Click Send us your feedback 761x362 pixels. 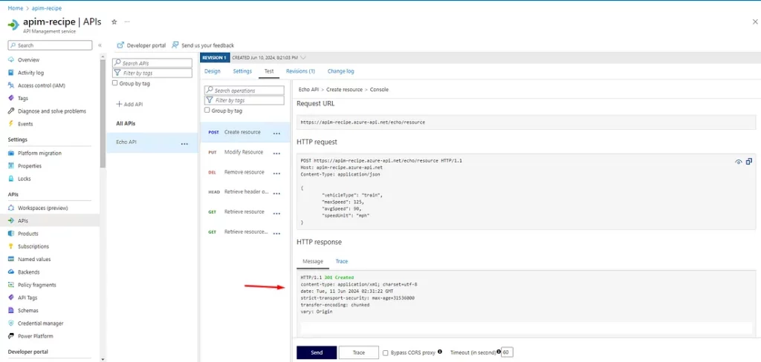203,45
